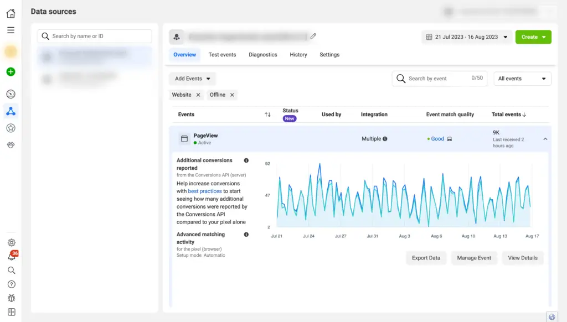Collapse the PageView row chevron
The image size is (567, 322).
pos(545,139)
